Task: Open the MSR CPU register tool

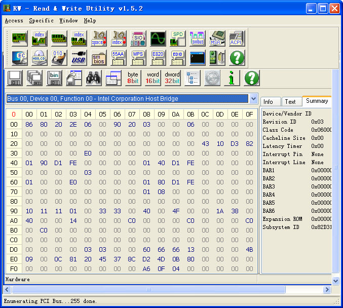Action: click(217, 38)
